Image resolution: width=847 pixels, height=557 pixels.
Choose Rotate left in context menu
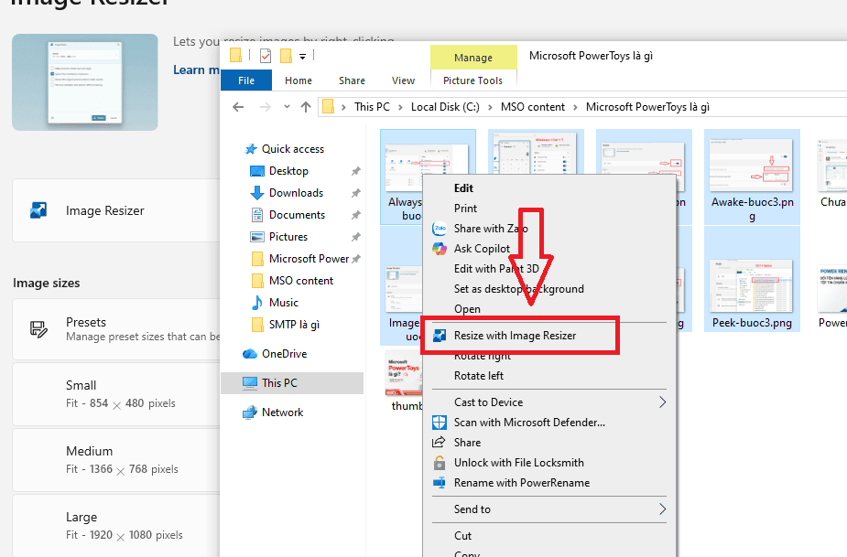point(548,376)
